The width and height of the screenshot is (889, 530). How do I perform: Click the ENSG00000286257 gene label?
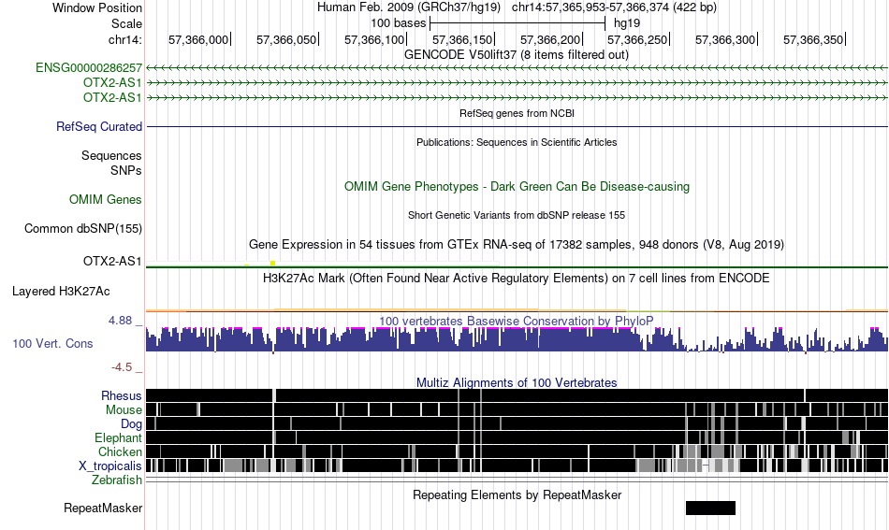[89, 68]
